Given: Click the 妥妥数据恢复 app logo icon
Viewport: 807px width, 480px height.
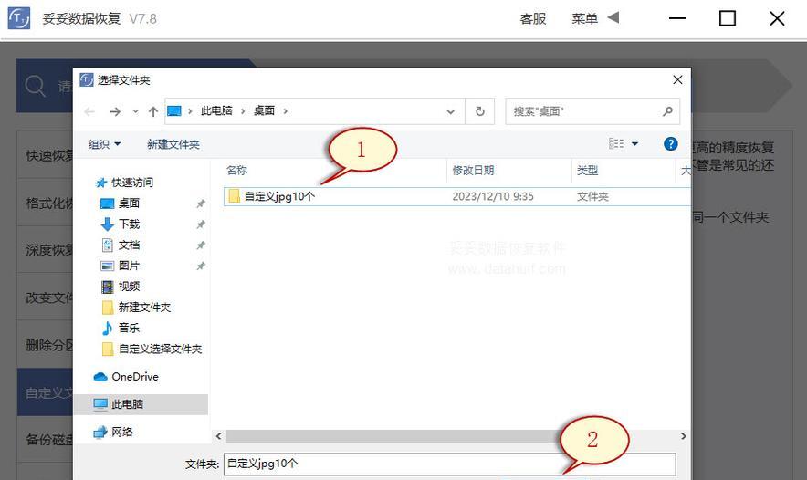Looking at the screenshot, I should pos(19,18).
